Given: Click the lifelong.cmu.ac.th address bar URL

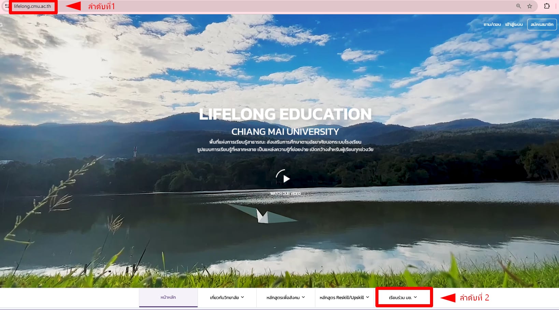Looking at the screenshot, I should (32, 6).
